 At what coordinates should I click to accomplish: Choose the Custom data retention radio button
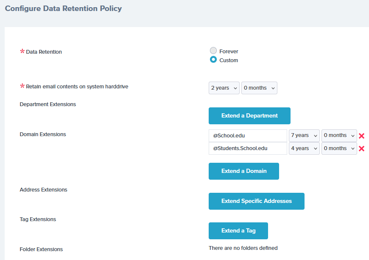(213, 60)
